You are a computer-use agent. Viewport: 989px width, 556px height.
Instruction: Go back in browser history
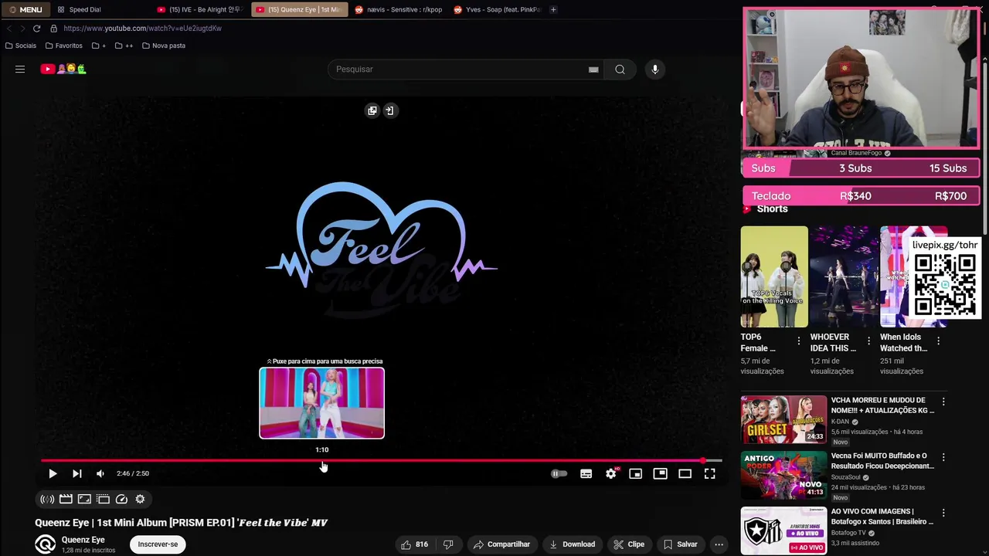tap(9, 29)
